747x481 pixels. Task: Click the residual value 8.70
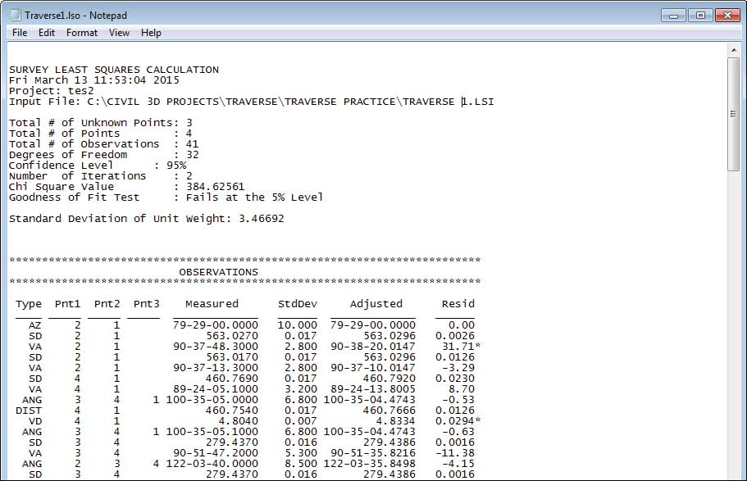click(x=462, y=388)
